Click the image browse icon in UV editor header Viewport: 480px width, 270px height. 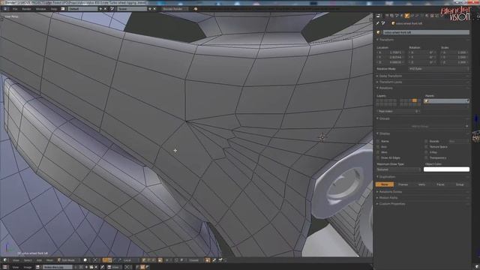coord(38,267)
